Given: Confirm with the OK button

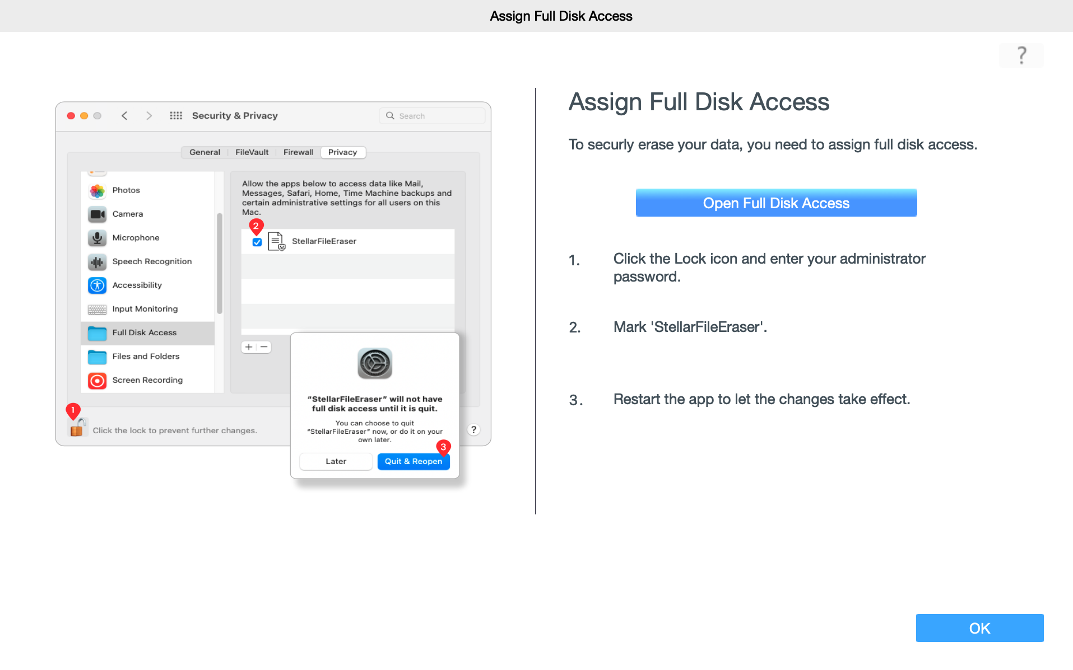Looking at the screenshot, I should 979,628.
